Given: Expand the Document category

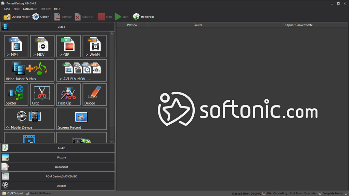Looking at the screenshot, I should pyautogui.click(x=58, y=167).
